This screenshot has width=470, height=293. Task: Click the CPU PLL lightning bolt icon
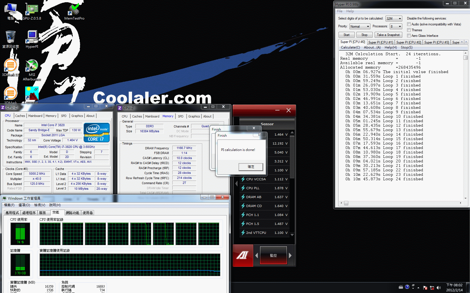(243, 188)
